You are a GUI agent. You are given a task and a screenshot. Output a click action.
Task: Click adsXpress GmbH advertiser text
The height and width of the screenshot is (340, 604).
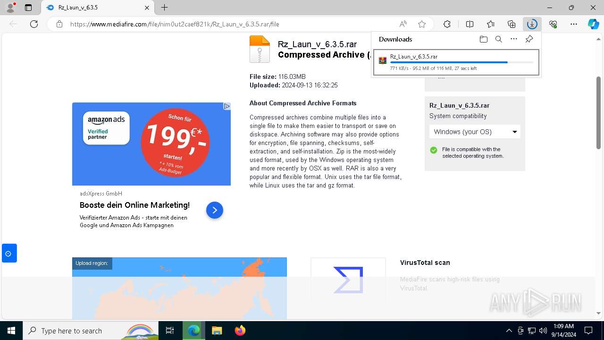101,194
